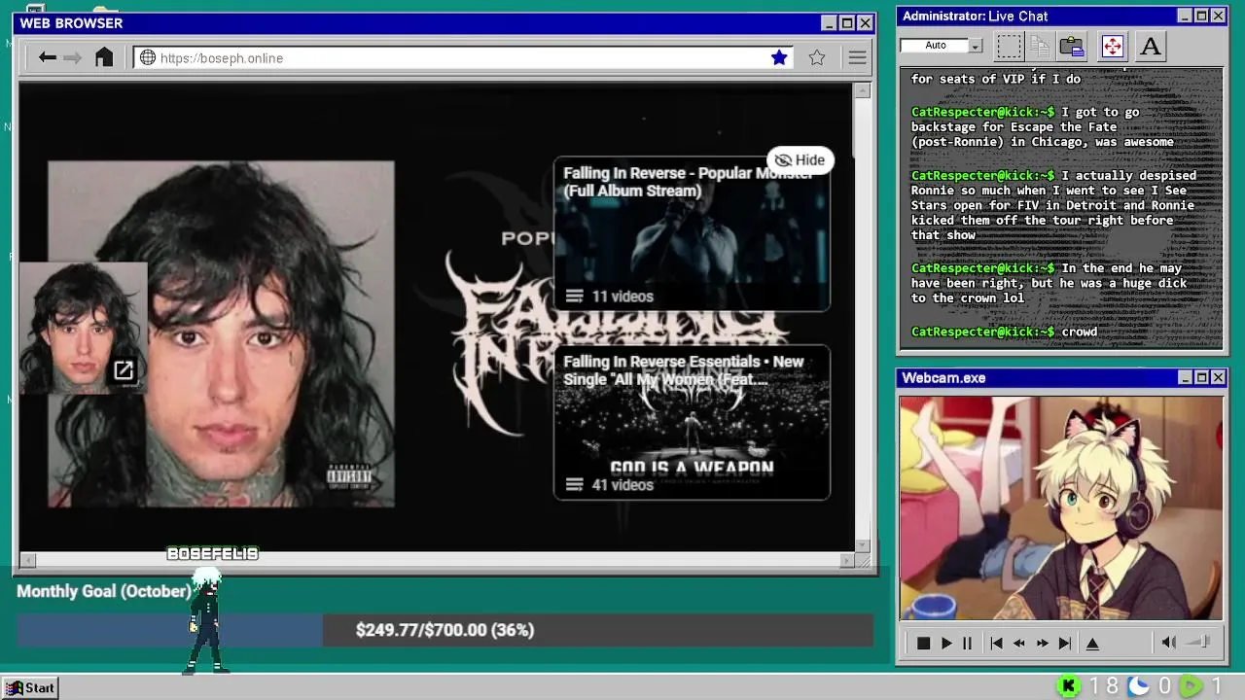Go back in the web browser

coord(47,57)
